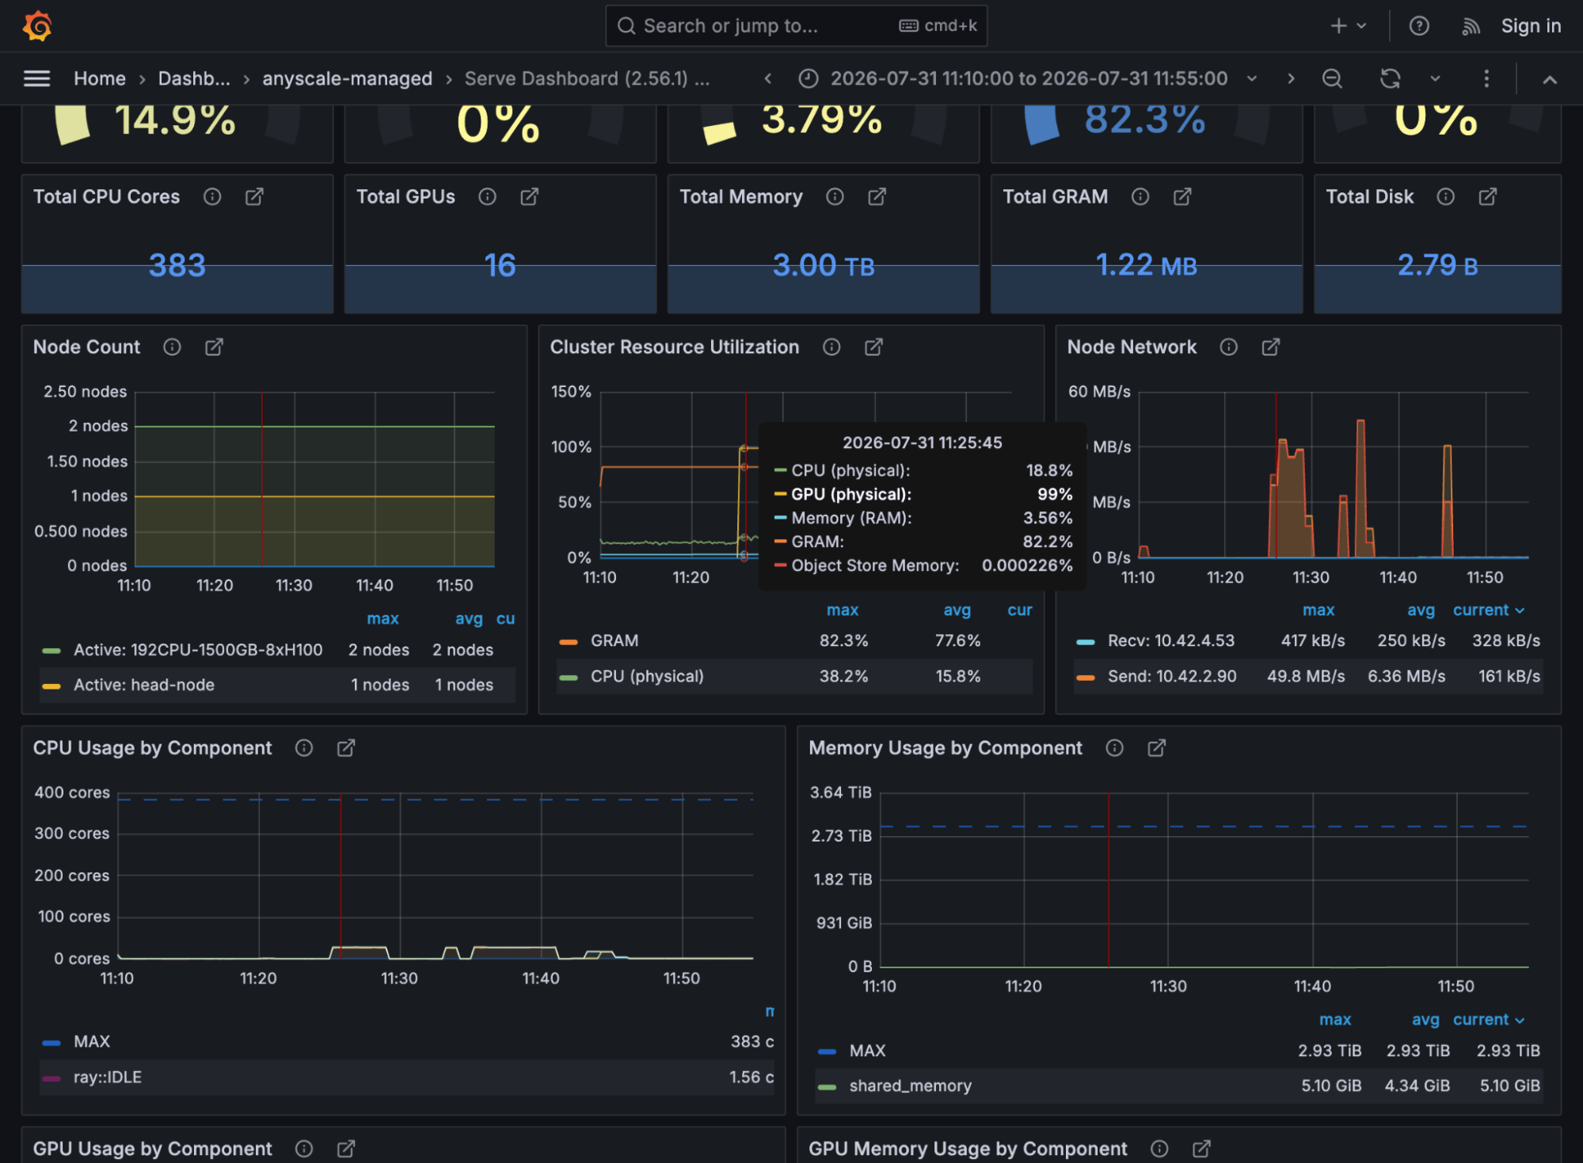Sort Node Network legend by current

(1488, 610)
